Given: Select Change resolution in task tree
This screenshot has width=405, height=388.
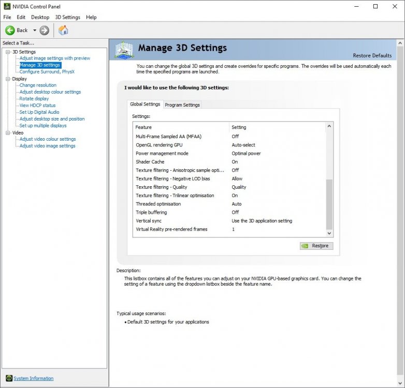Looking at the screenshot, I should tap(38, 85).
